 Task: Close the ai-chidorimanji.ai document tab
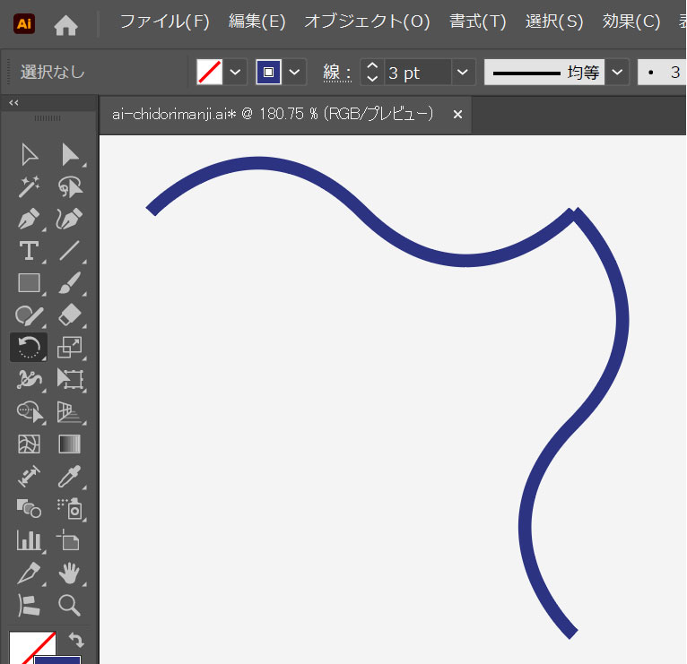click(x=457, y=114)
